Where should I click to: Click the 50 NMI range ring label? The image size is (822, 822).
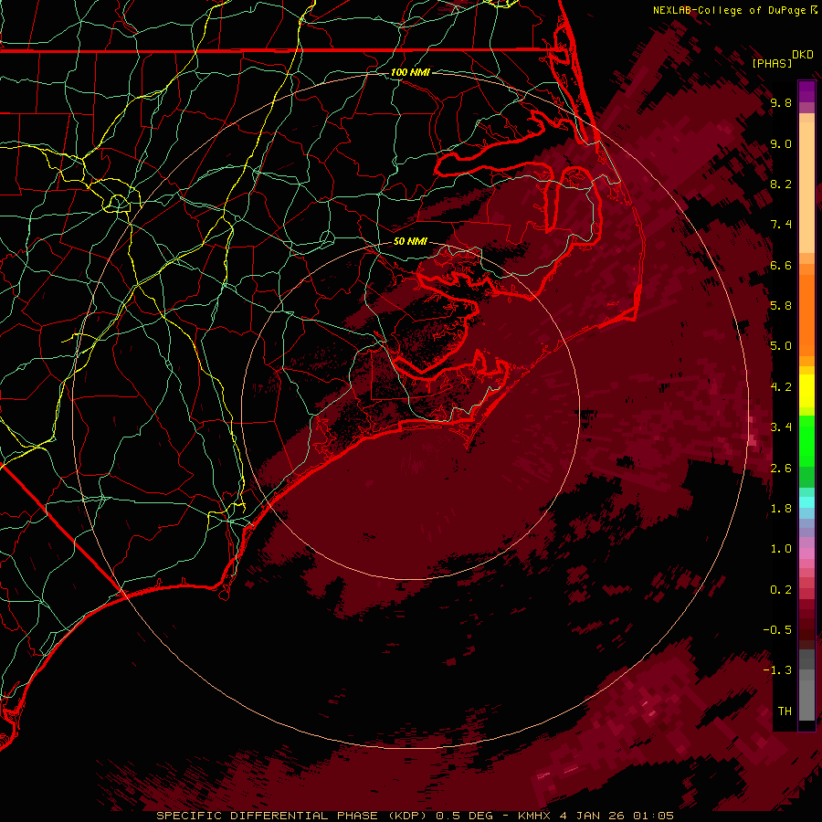(x=410, y=241)
